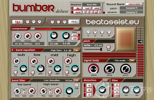Open the options menu
The image size is (154, 100).
[134, 4]
